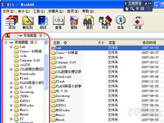Click the 添加 (Add) toolbar icon
Screen dimensions: 164x123
[12, 20]
